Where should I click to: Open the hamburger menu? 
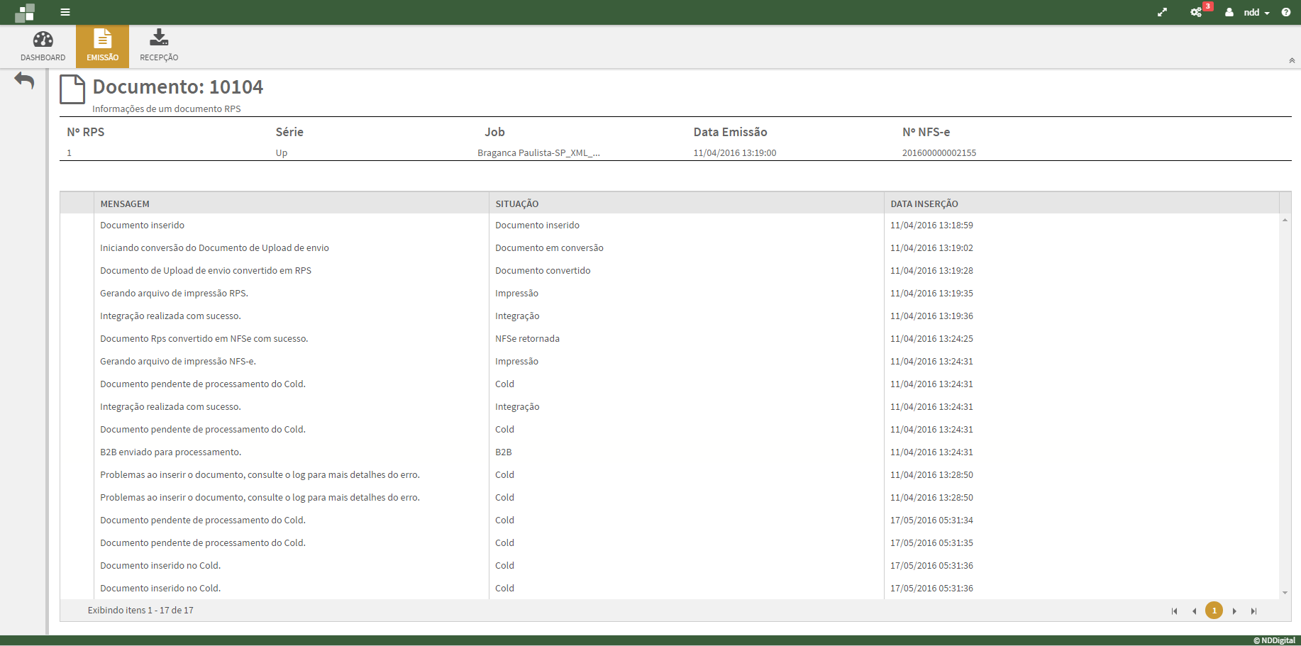pyautogui.click(x=65, y=12)
